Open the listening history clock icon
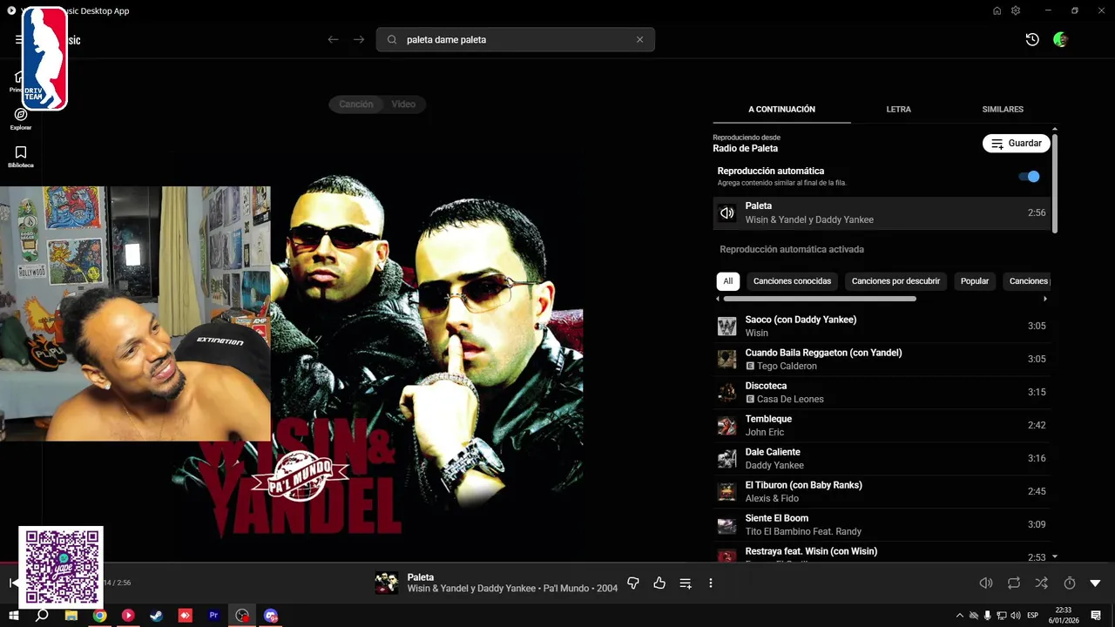Image resolution: width=1115 pixels, height=627 pixels. (1032, 39)
